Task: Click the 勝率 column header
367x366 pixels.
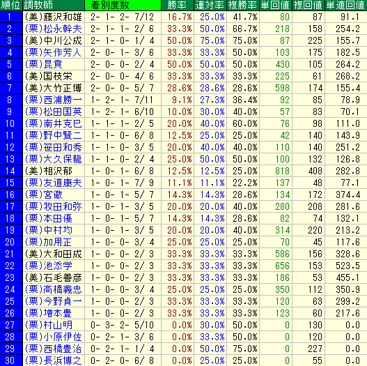Action: tap(178, 5)
